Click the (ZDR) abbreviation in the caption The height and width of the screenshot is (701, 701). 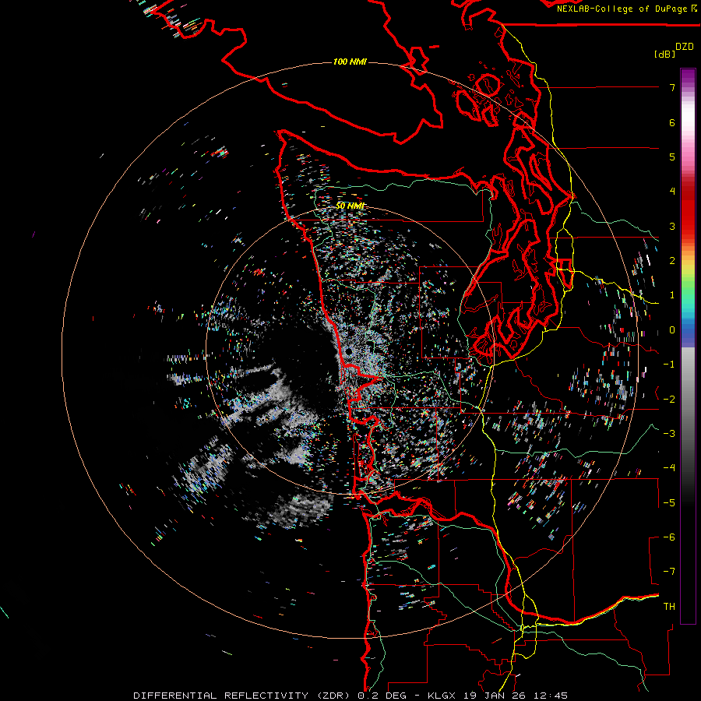pyautogui.click(x=333, y=696)
